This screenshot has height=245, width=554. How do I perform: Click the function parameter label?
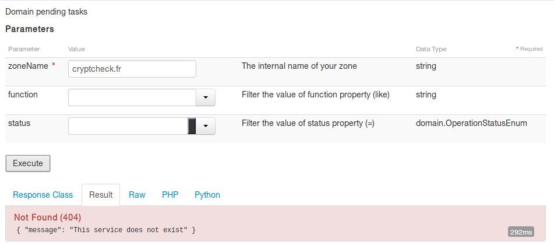23,94
